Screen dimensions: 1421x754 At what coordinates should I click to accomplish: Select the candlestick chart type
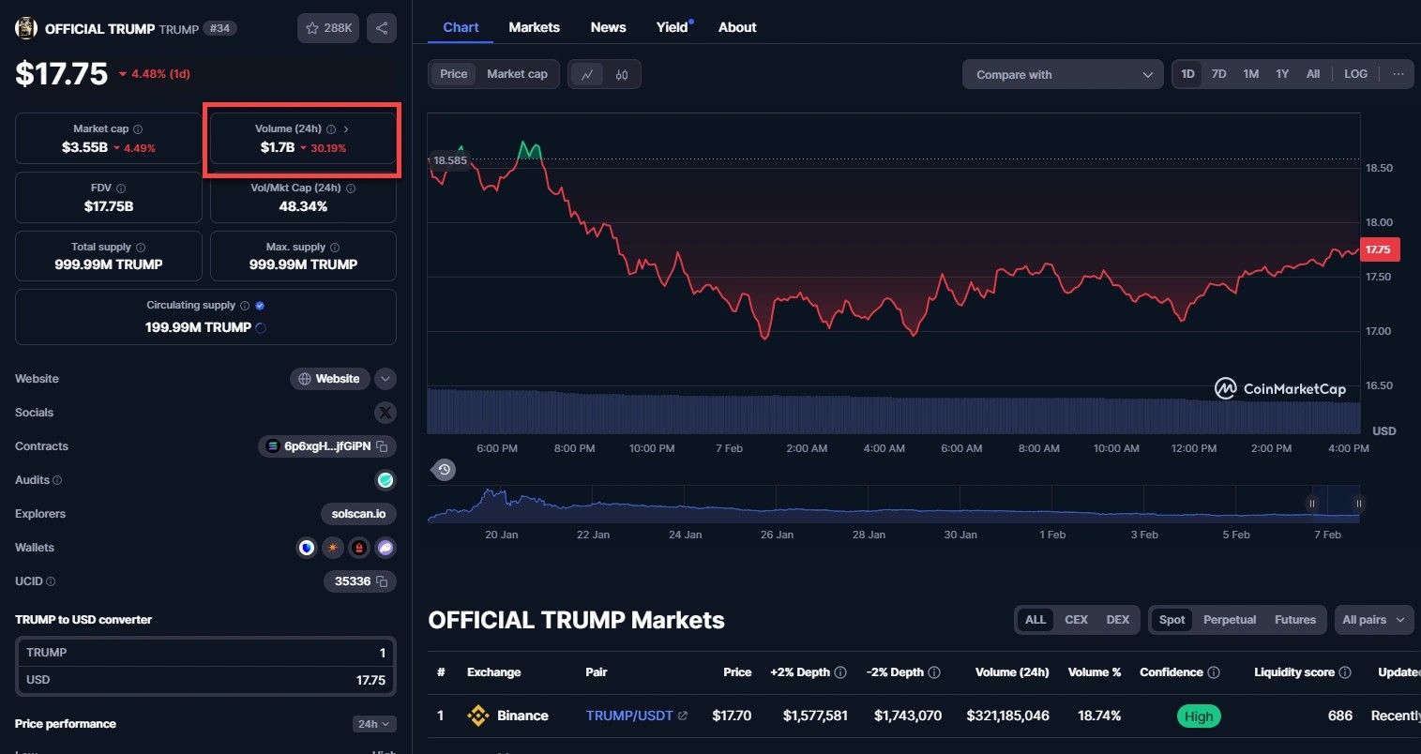click(622, 74)
